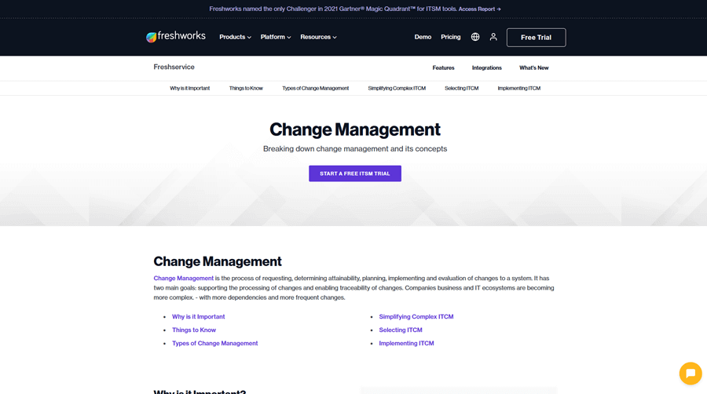Select 'Selecting ITCM' in the section nav bar
This screenshot has width=707, height=394.
point(461,88)
